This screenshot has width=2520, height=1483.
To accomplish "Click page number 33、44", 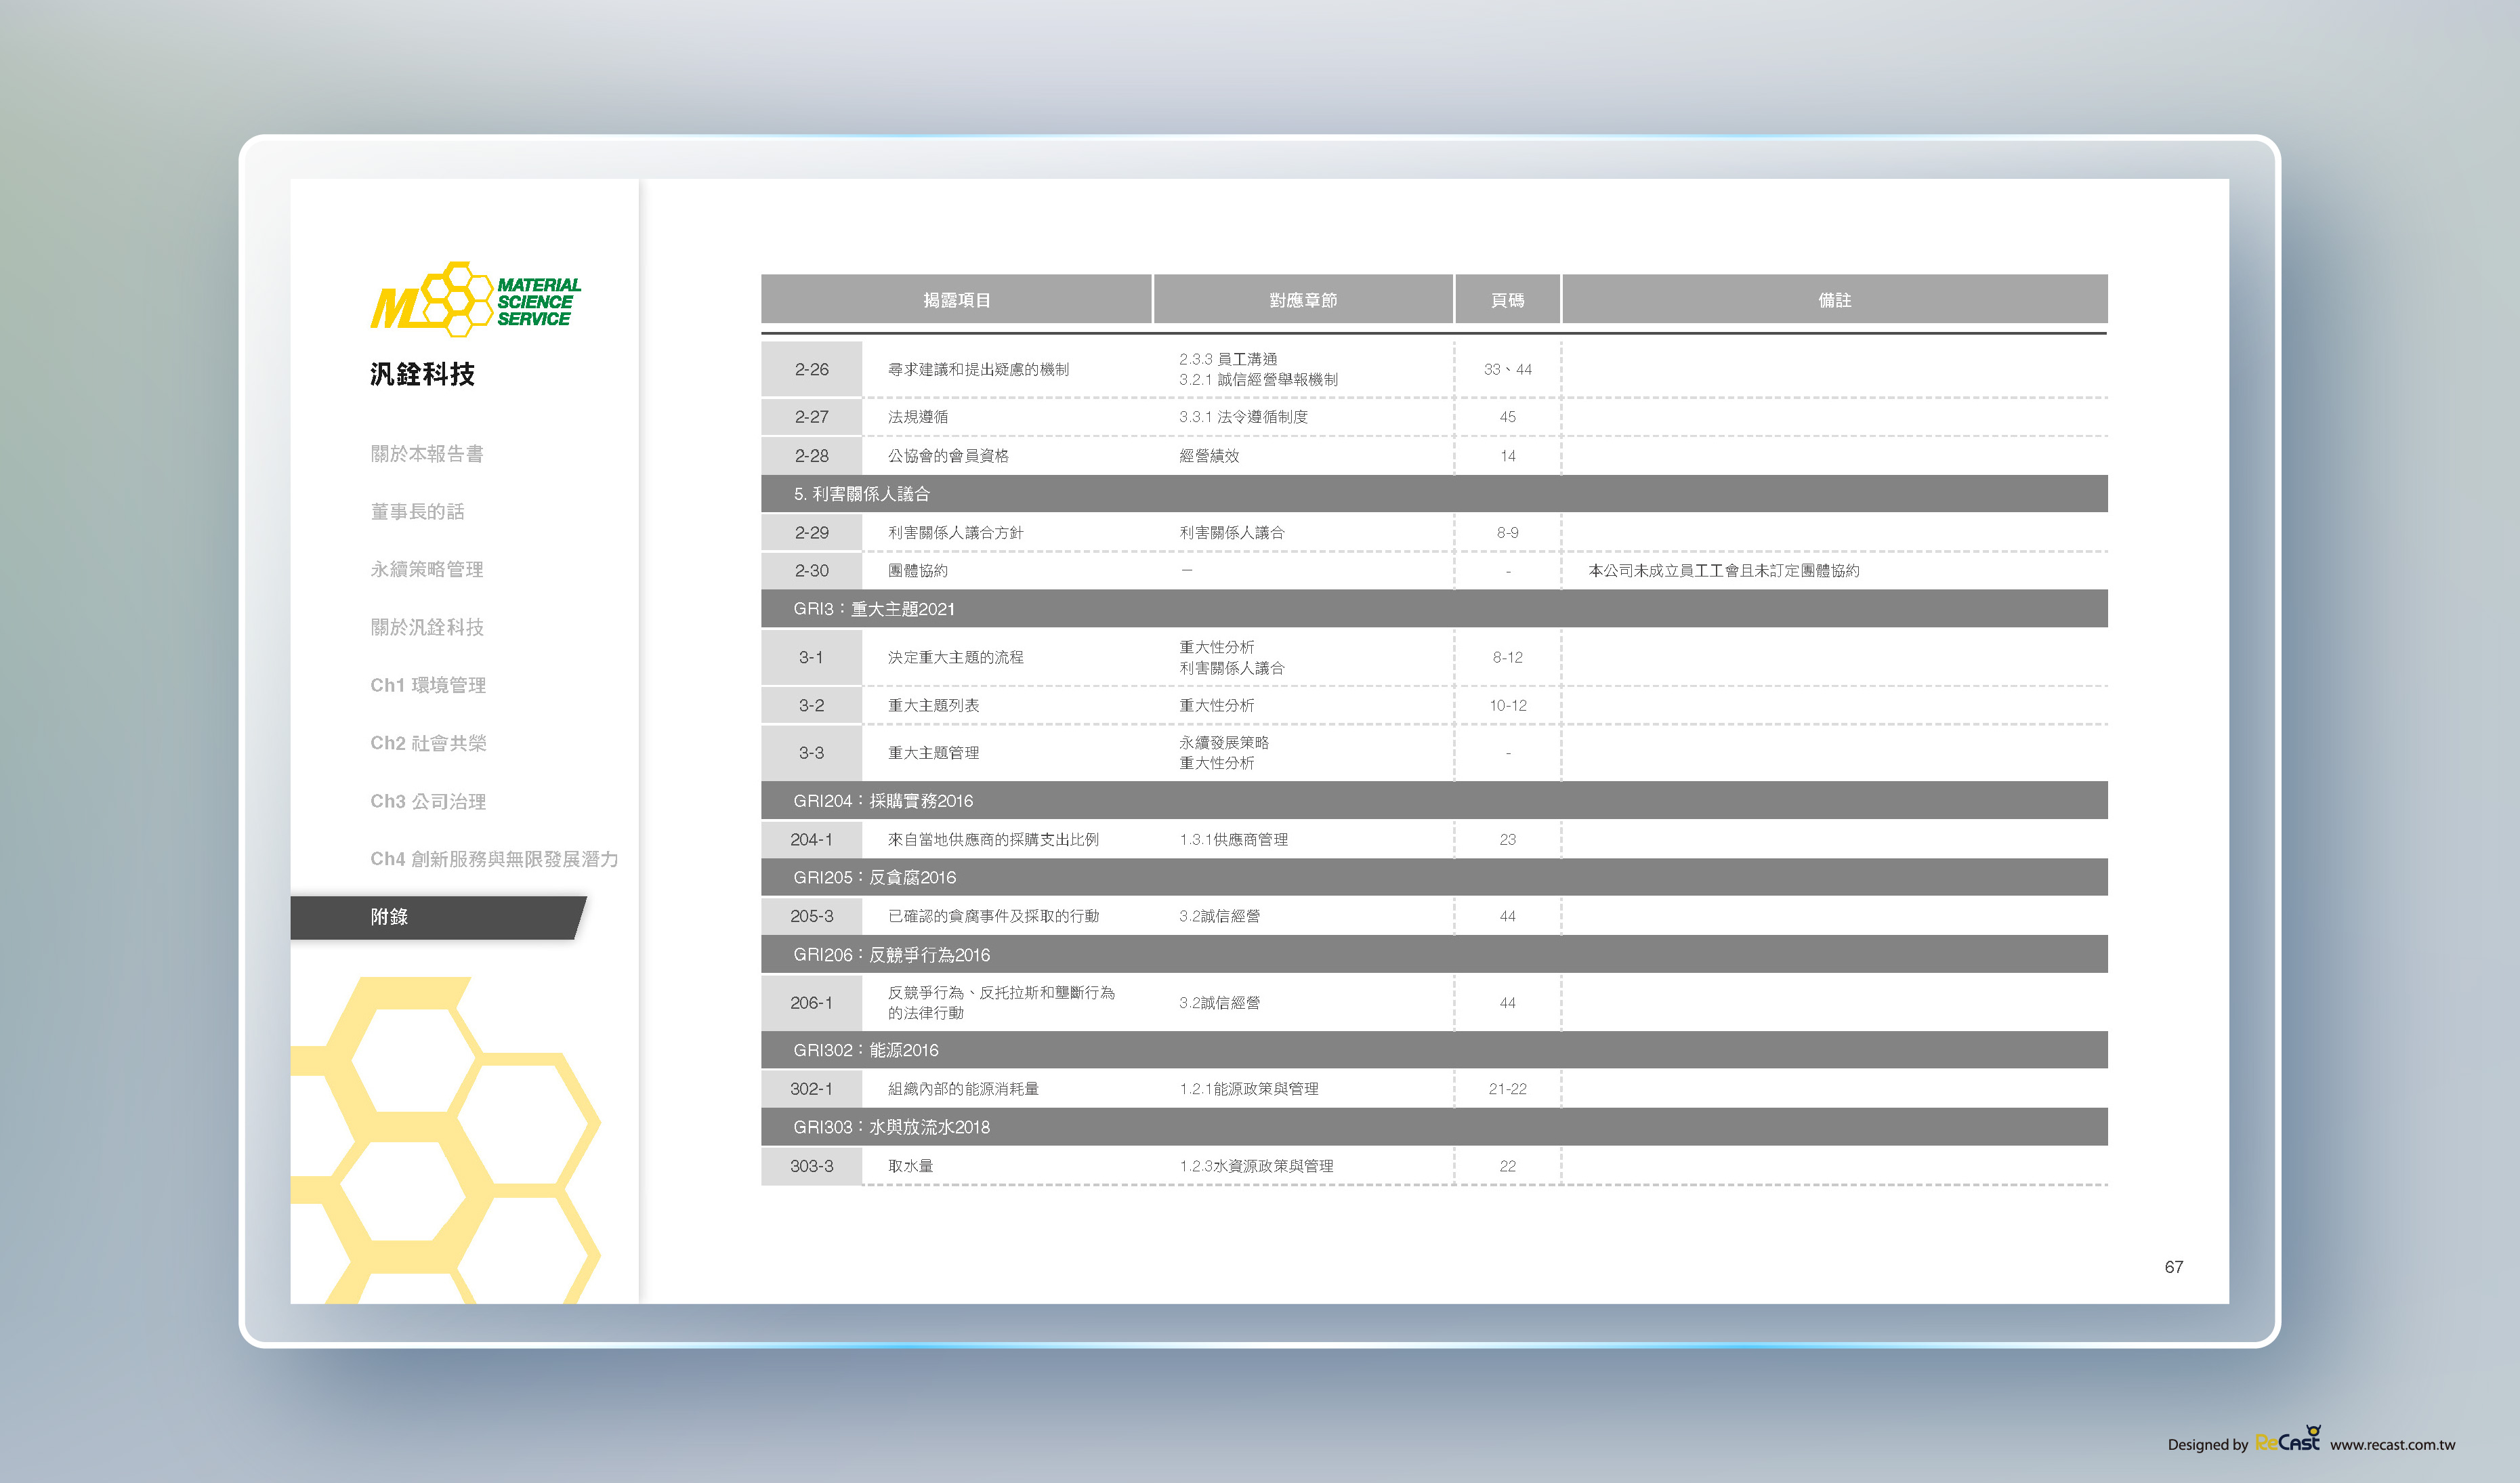I will (1507, 369).
